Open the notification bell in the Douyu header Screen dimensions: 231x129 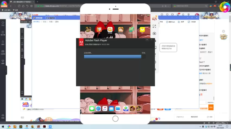183,15
